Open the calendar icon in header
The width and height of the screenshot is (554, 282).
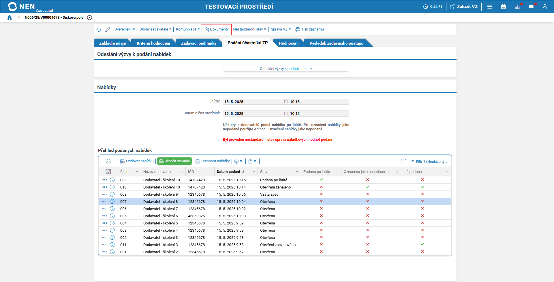point(503,7)
